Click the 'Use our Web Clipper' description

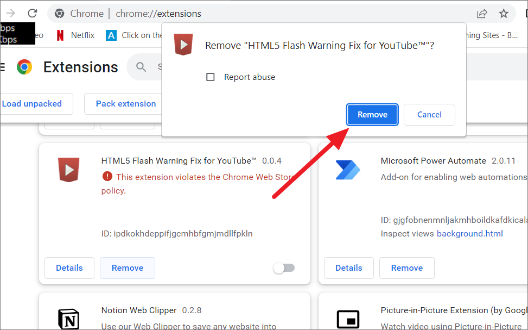[x=189, y=326]
